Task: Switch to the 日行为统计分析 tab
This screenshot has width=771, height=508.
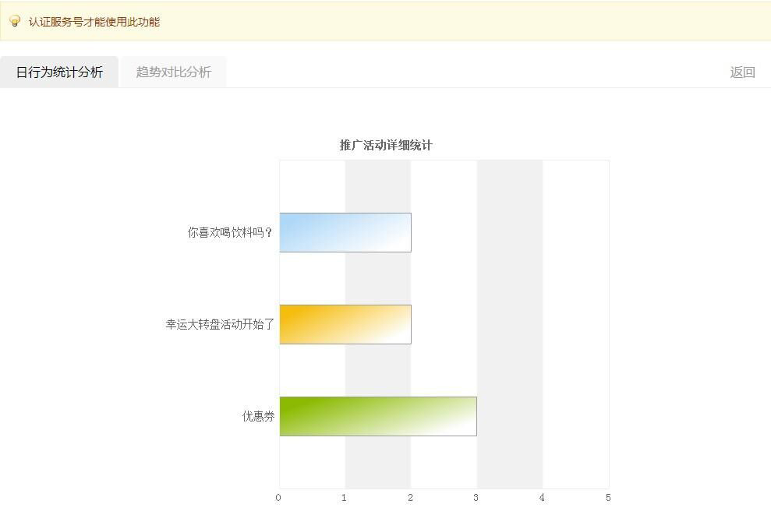Action: pyautogui.click(x=59, y=72)
